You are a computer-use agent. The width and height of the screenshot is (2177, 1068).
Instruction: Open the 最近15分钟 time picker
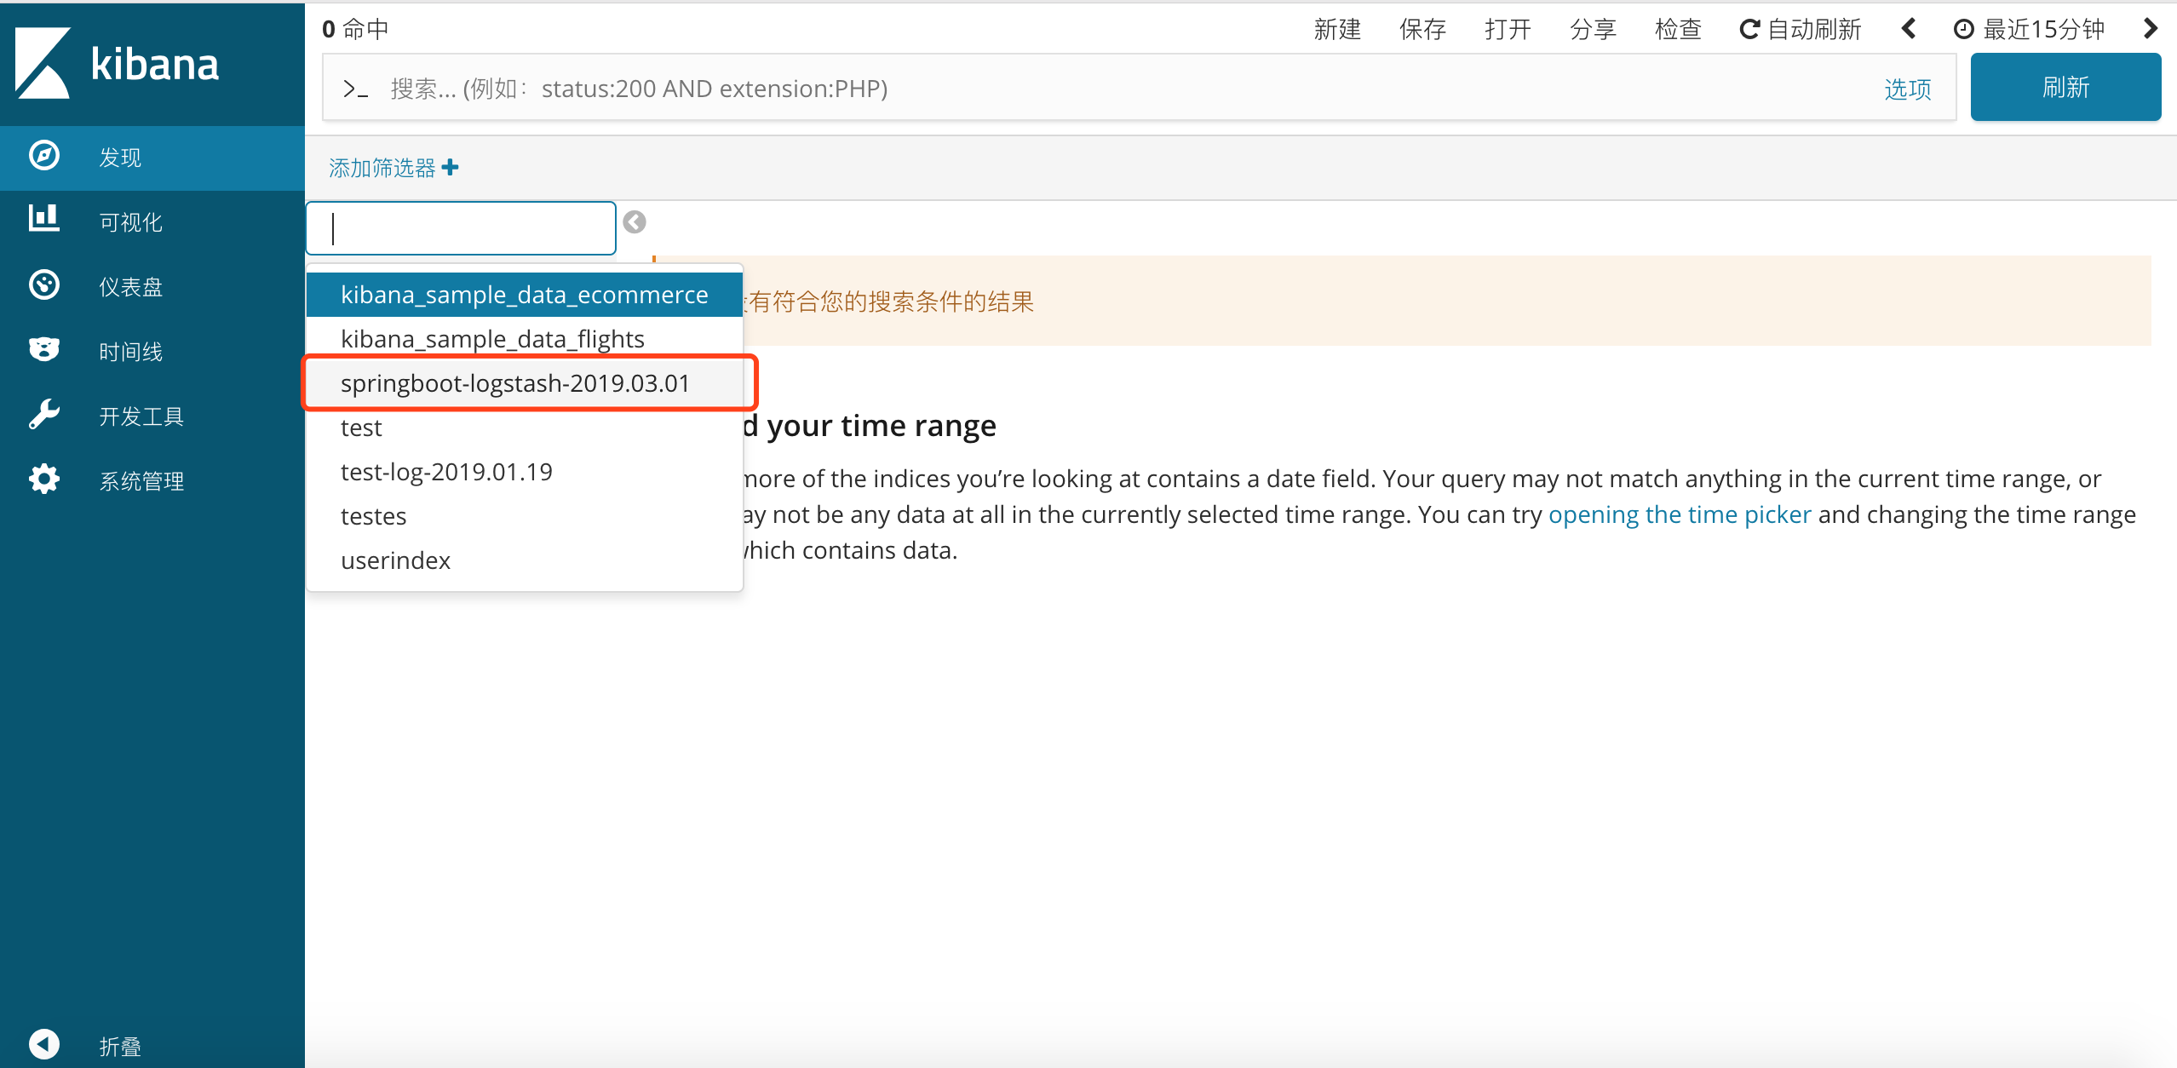[2030, 30]
